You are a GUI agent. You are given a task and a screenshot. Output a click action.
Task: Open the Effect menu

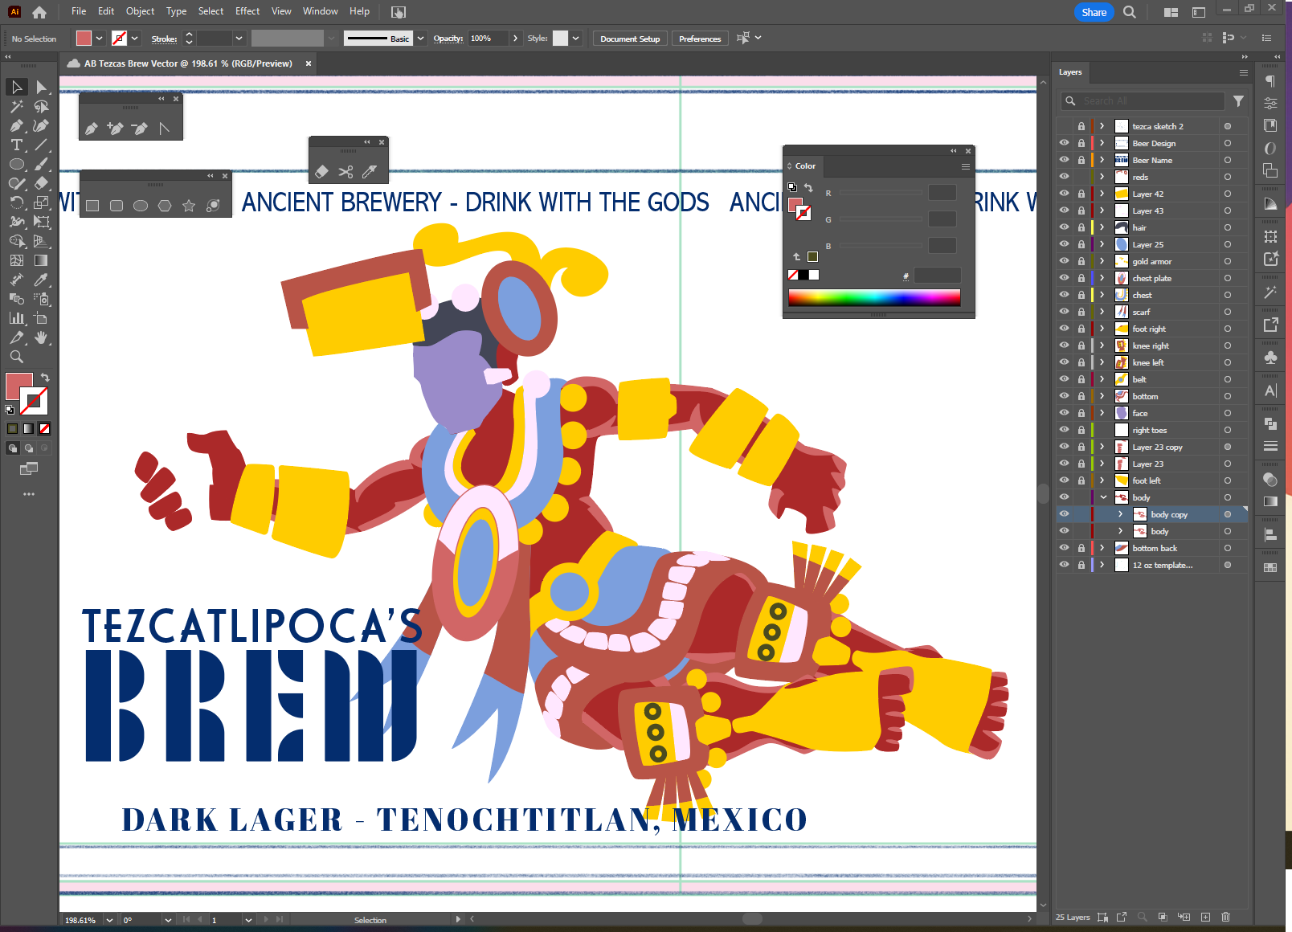tap(247, 11)
